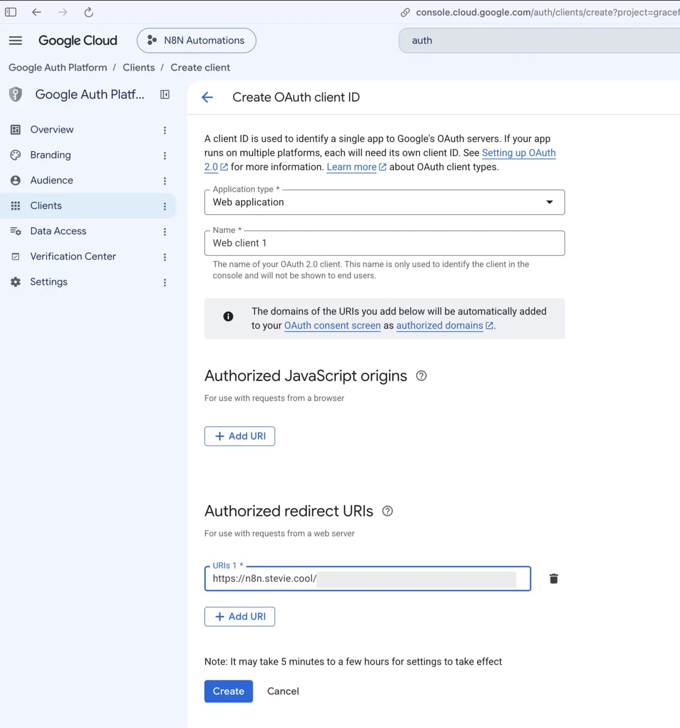Image resolution: width=680 pixels, height=728 pixels.
Task: Go to Google Auth Platform breadcrumb
Action: coord(58,68)
